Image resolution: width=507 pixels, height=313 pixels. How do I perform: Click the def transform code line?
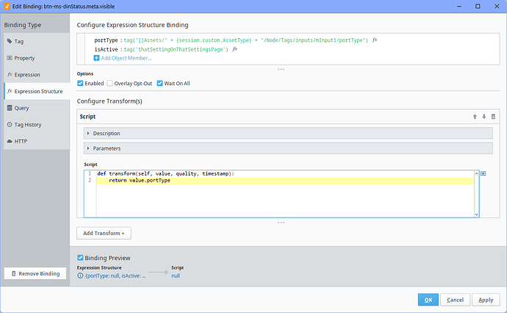click(165, 173)
